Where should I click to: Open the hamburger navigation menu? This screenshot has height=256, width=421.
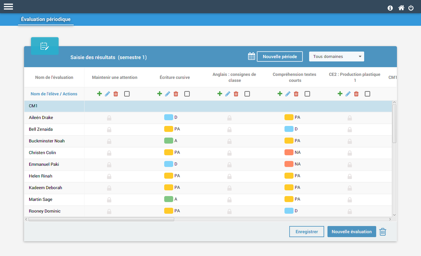[8, 7]
